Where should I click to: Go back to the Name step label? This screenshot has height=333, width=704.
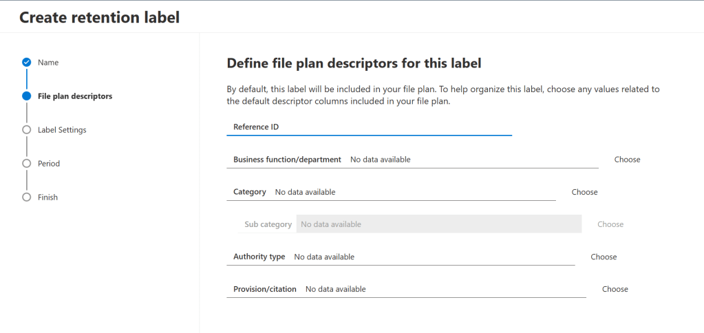point(48,63)
